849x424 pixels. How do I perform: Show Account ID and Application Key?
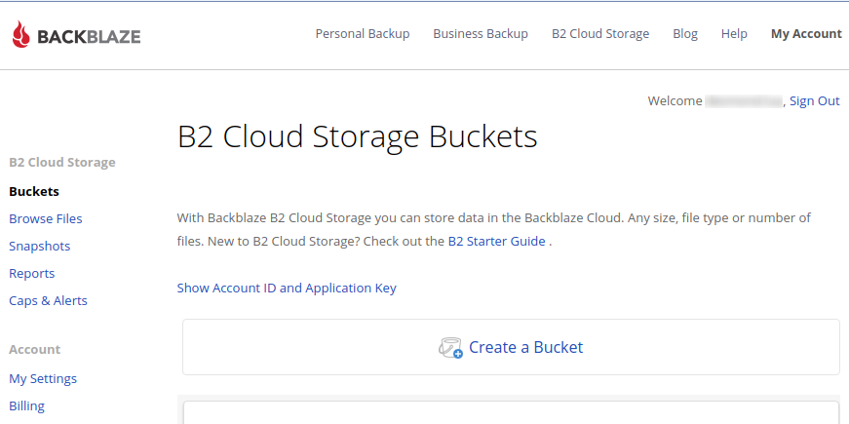287,288
